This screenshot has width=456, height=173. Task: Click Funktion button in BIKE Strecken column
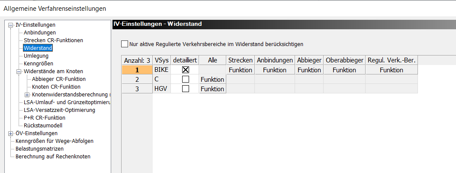pos(241,70)
